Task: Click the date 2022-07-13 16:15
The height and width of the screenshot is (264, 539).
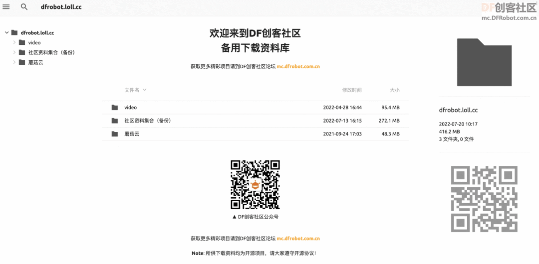Action: coord(342,121)
